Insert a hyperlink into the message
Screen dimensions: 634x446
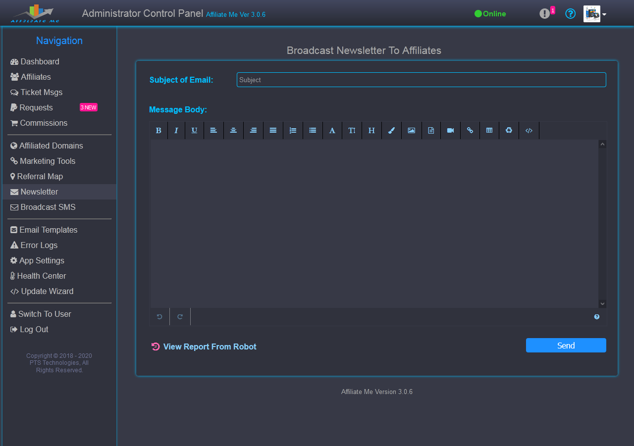(470, 131)
